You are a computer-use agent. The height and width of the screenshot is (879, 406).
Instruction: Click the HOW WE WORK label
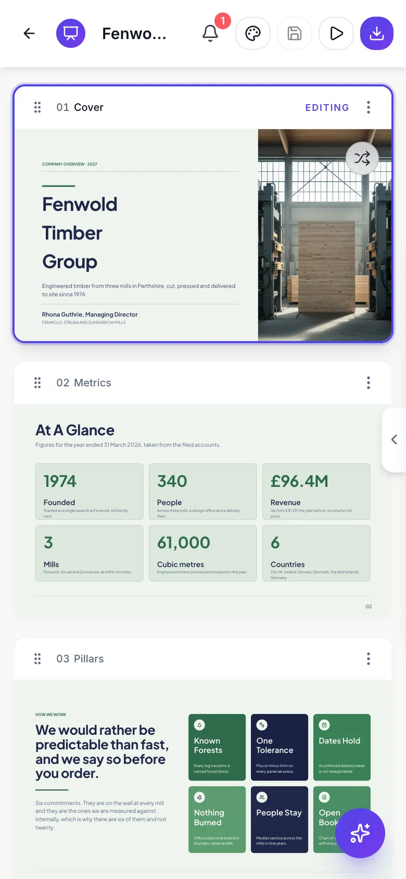51,714
